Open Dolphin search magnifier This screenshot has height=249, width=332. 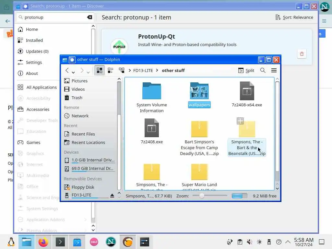click(x=263, y=70)
